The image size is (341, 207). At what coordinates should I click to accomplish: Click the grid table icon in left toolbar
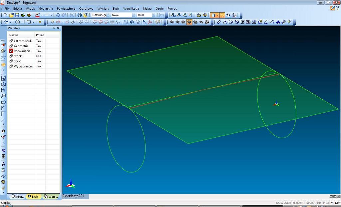[3, 156]
